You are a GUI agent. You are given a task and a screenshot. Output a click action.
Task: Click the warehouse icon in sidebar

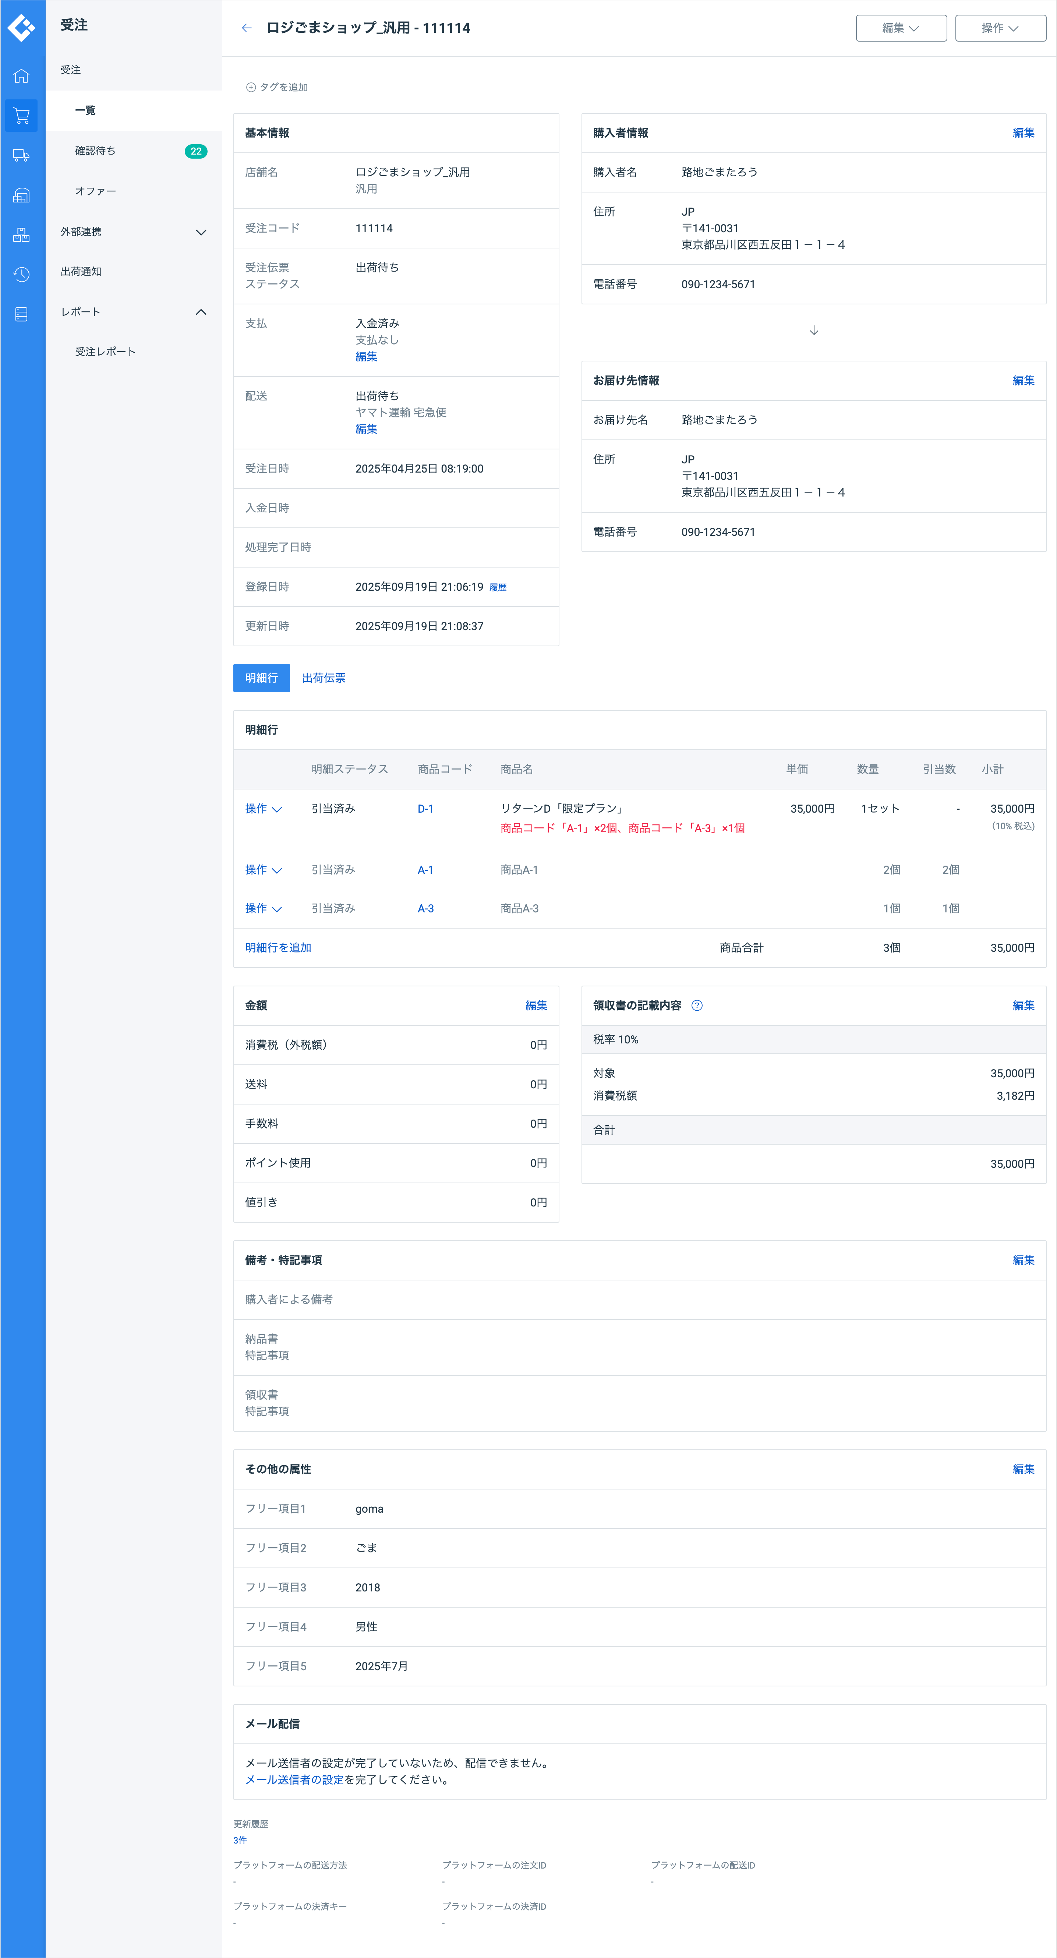(21, 195)
